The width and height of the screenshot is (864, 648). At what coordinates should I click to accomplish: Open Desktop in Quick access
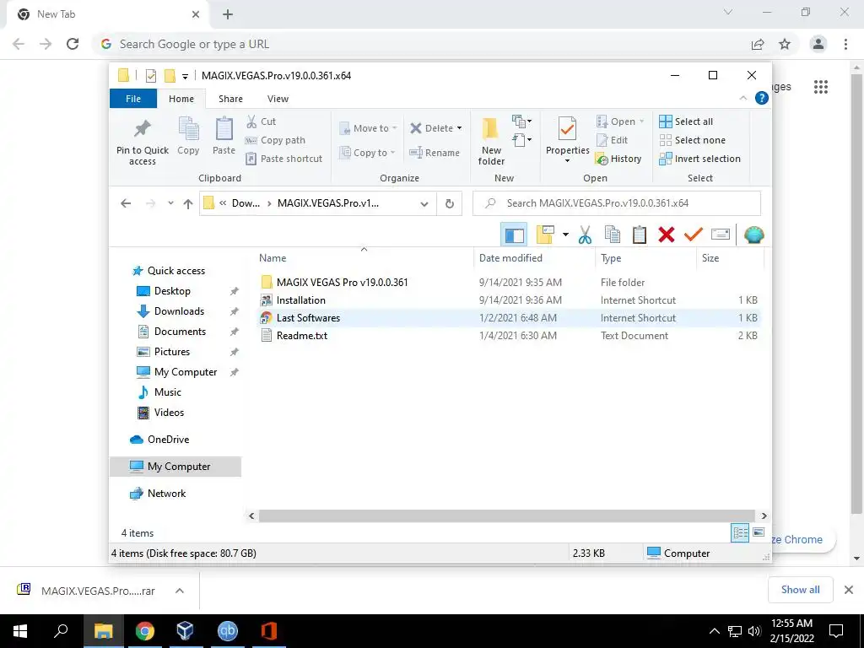(x=172, y=291)
